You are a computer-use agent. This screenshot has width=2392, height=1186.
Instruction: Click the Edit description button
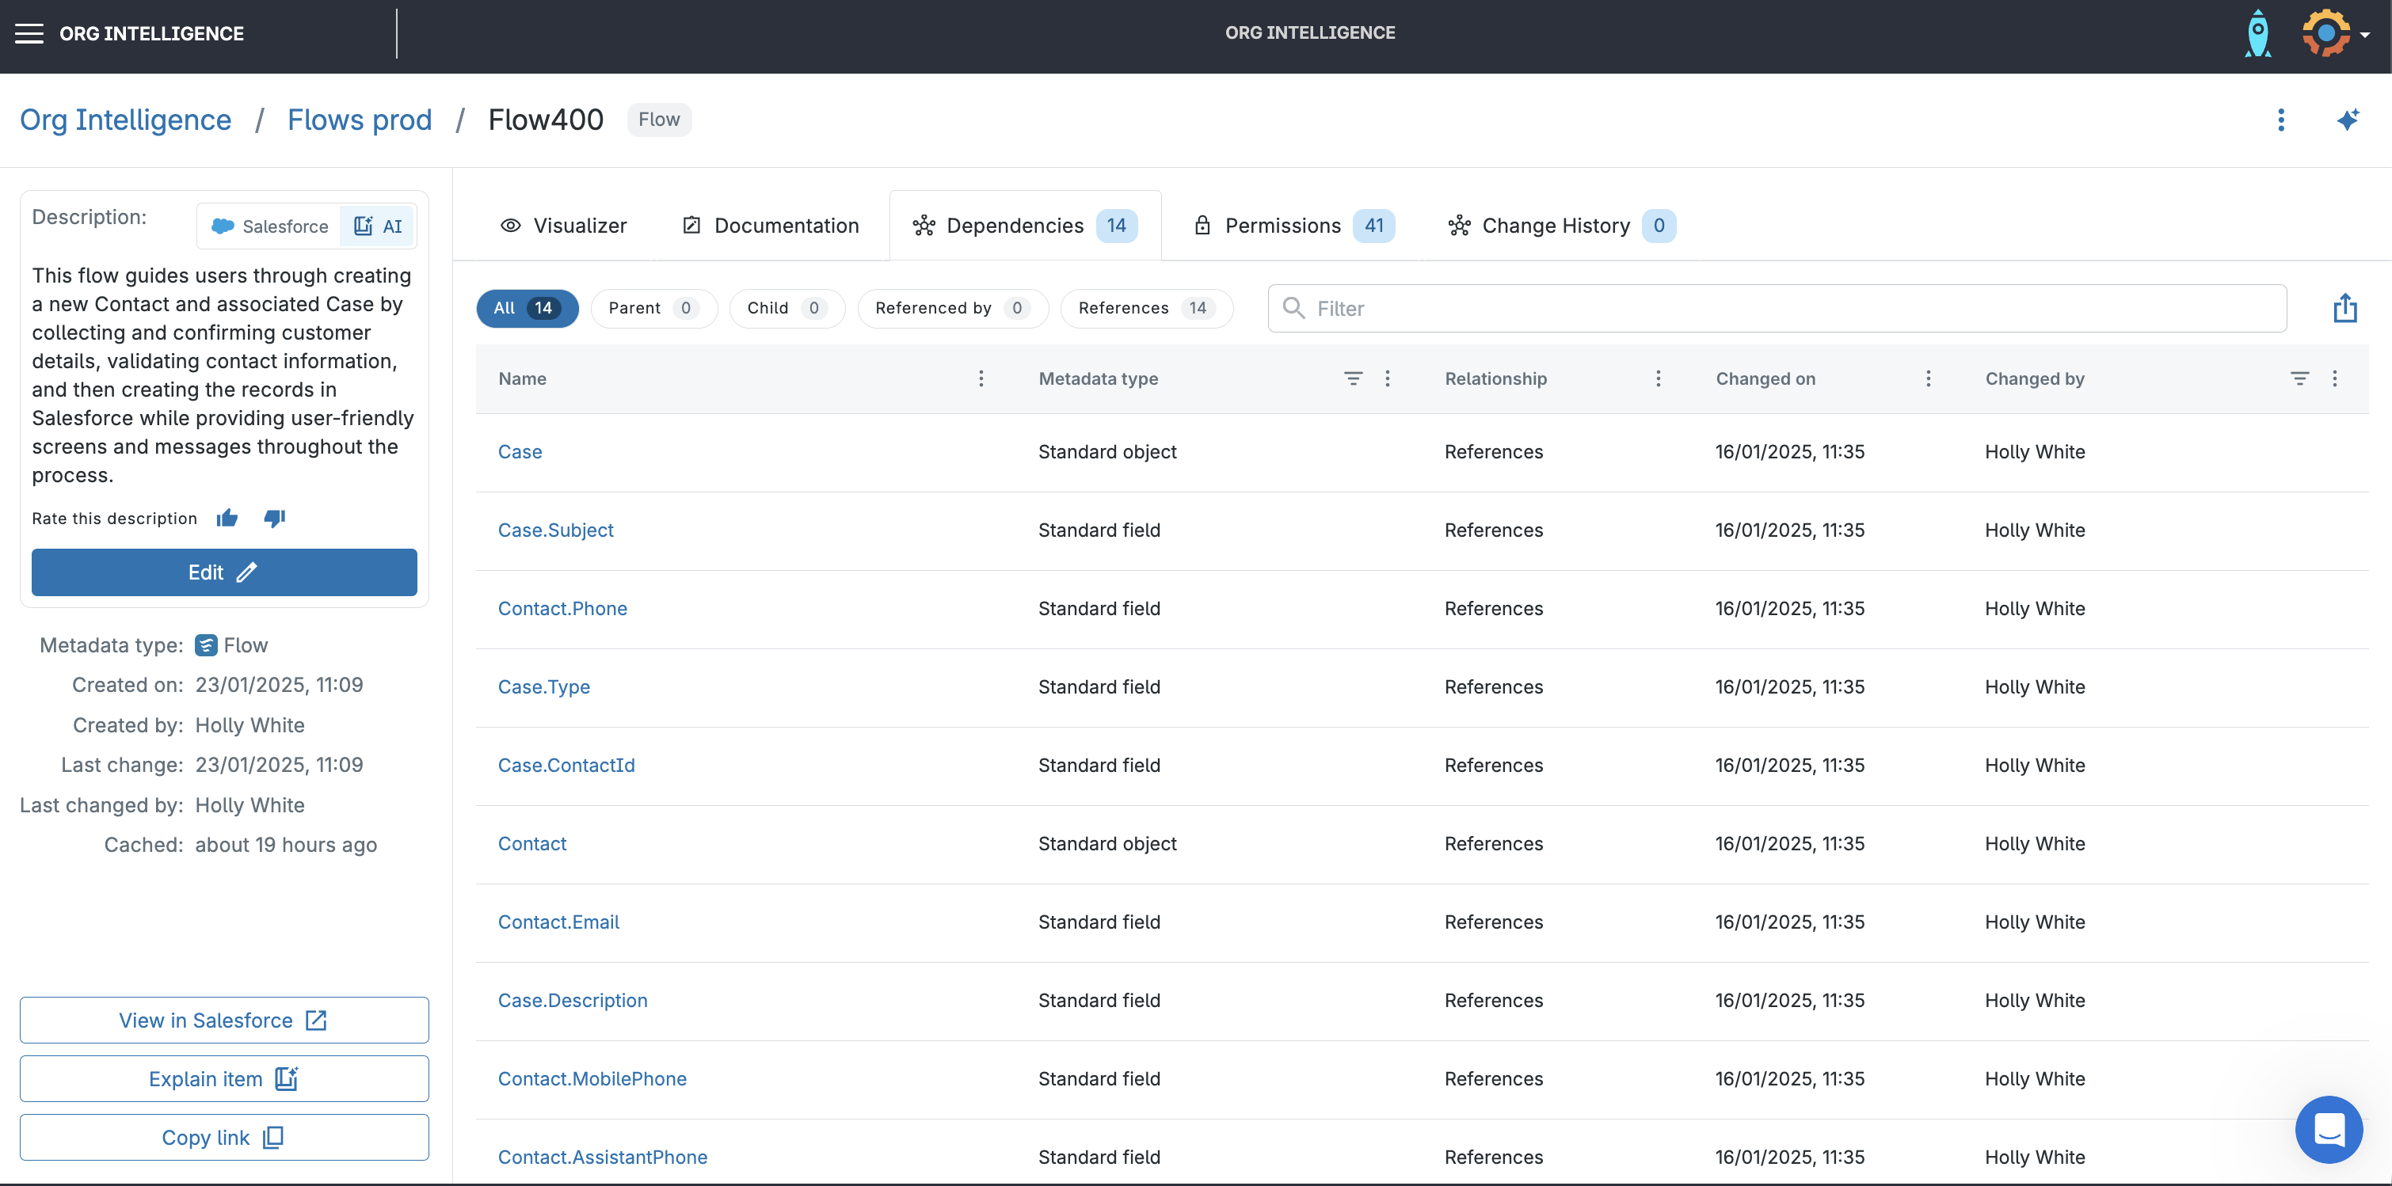[x=223, y=572]
